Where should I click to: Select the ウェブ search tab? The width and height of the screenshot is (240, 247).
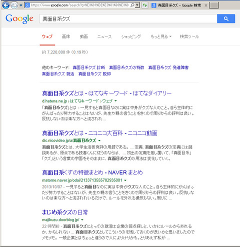point(47,36)
